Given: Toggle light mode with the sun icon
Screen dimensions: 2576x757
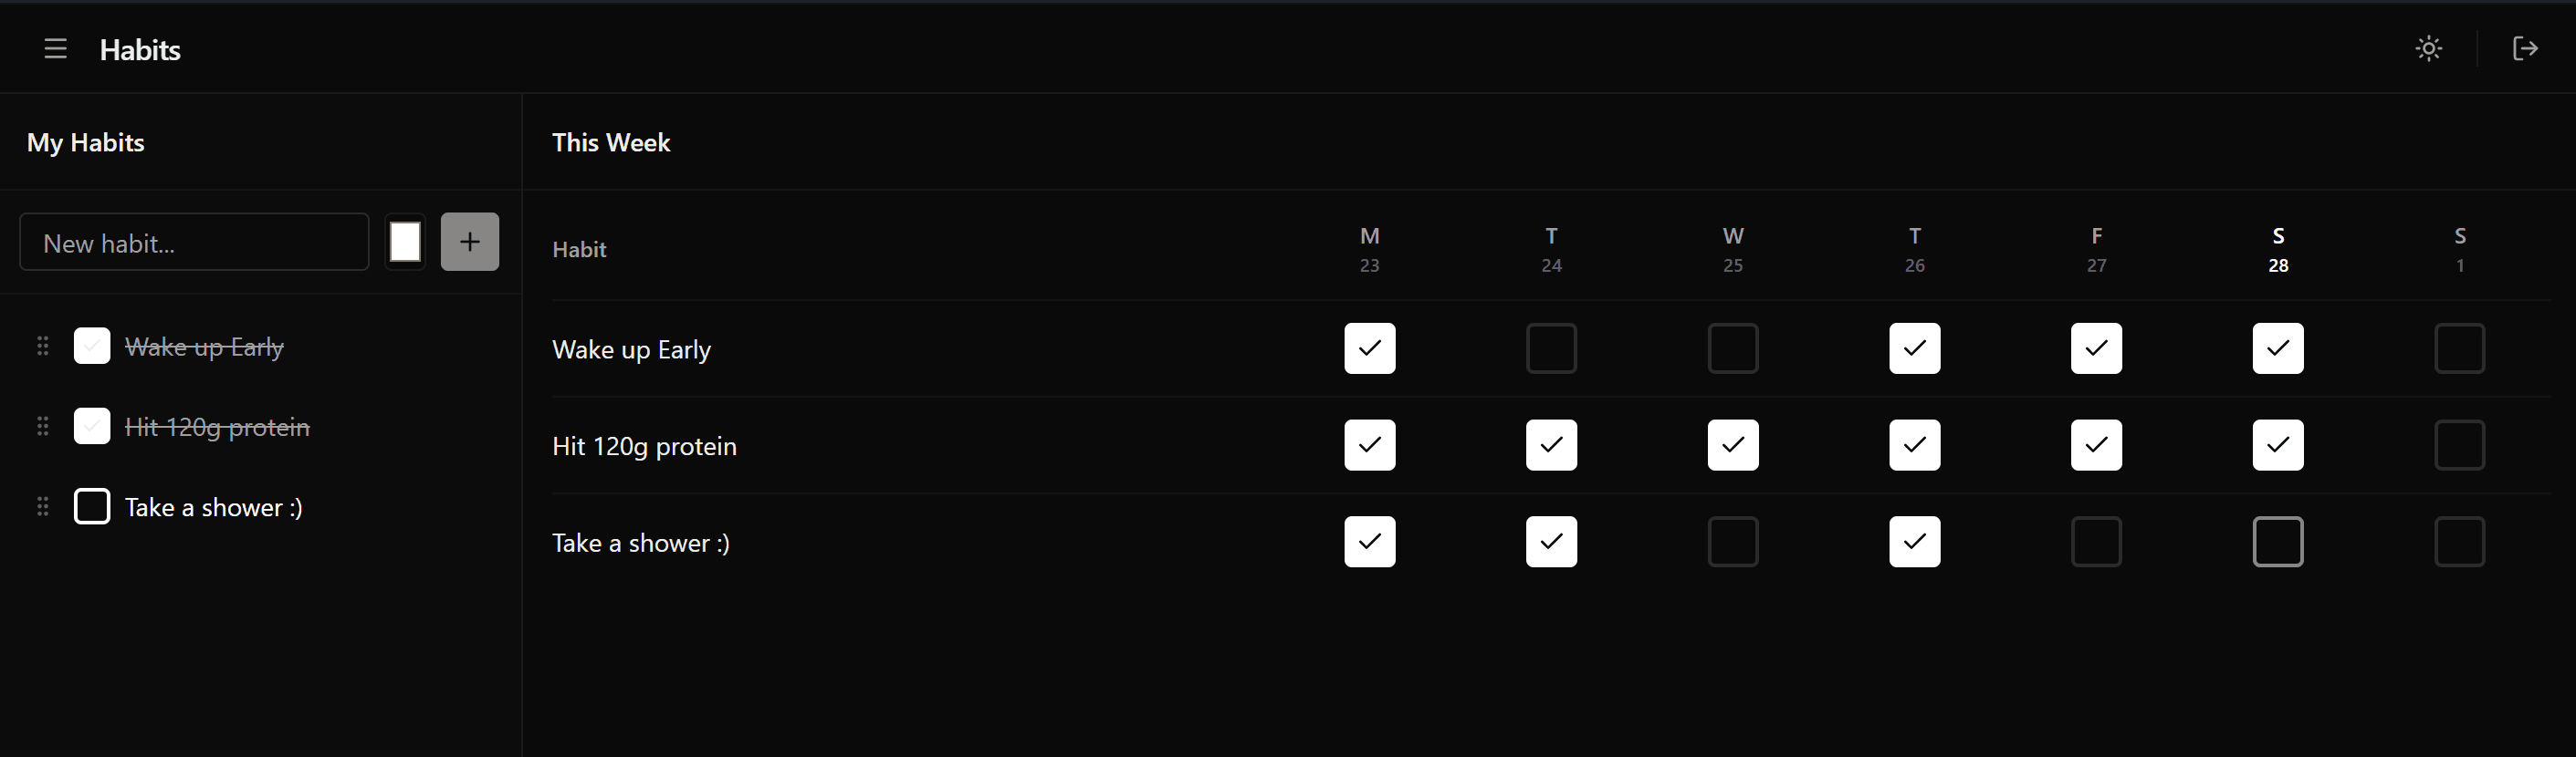Looking at the screenshot, I should pyautogui.click(x=2429, y=48).
